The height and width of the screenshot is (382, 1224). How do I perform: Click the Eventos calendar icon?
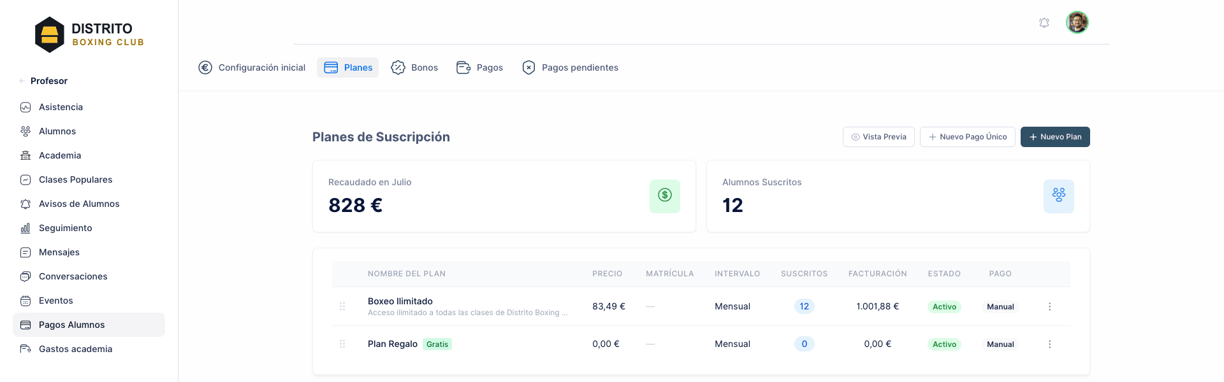tap(25, 301)
